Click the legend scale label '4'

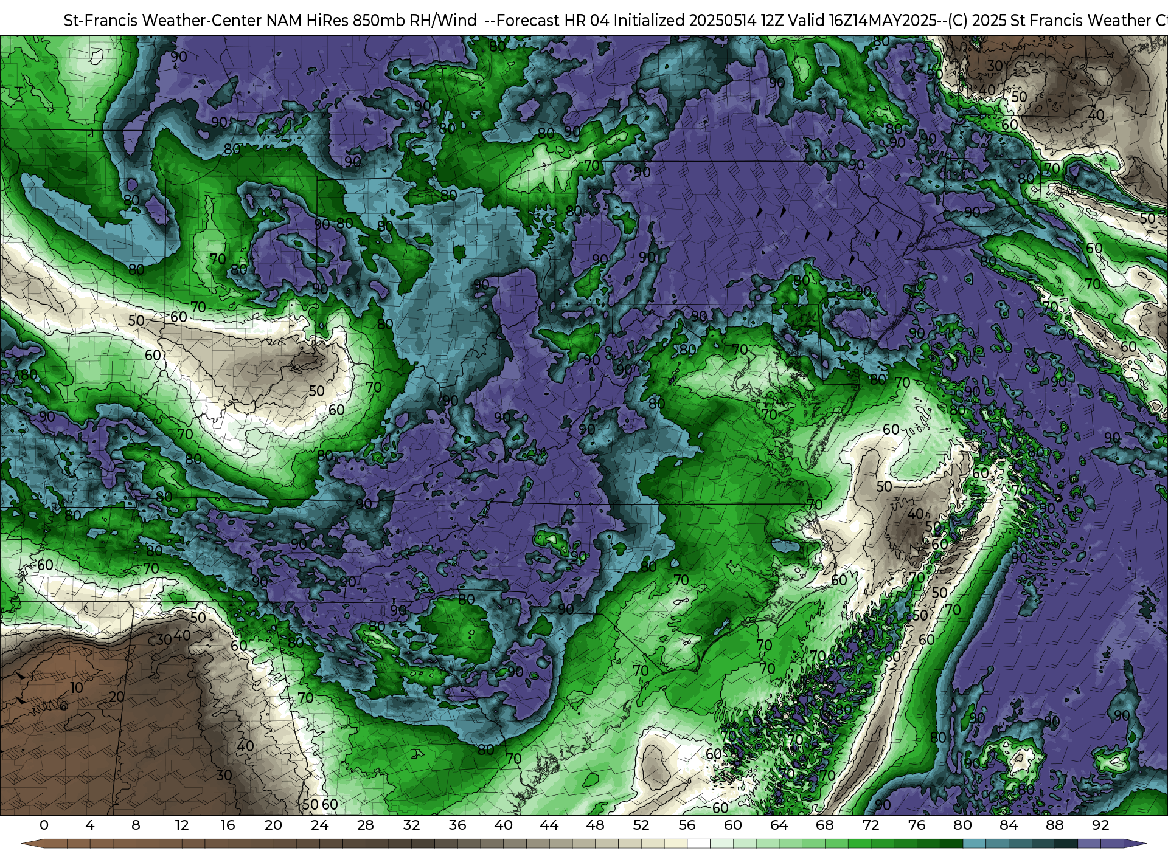pos(90,825)
